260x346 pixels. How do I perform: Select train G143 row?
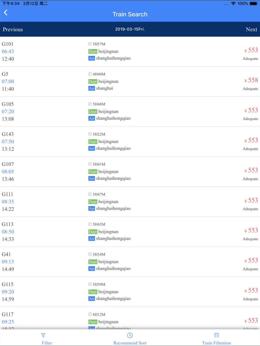point(130,142)
